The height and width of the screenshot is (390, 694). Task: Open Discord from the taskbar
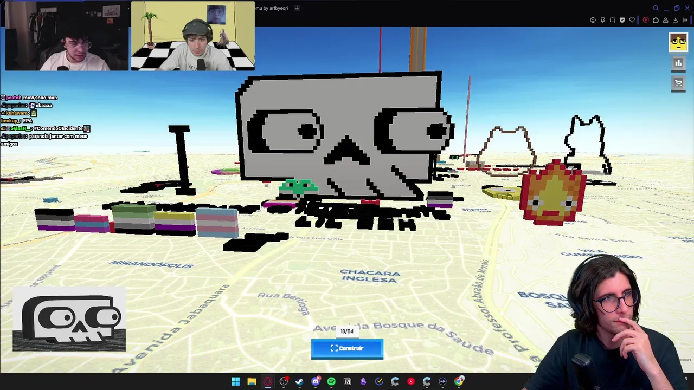[316, 381]
